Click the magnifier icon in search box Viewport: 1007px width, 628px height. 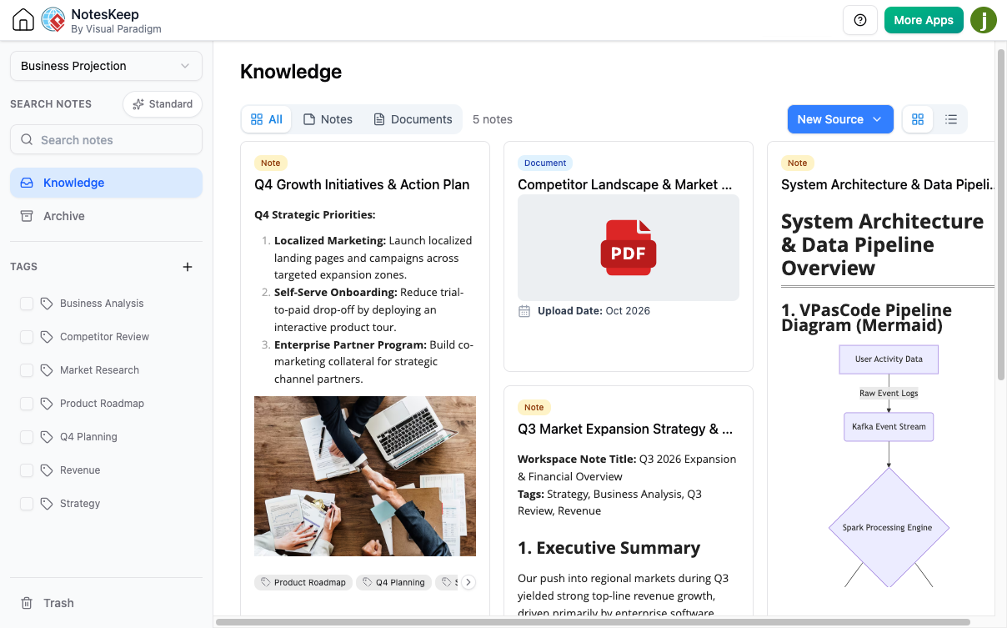27,140
